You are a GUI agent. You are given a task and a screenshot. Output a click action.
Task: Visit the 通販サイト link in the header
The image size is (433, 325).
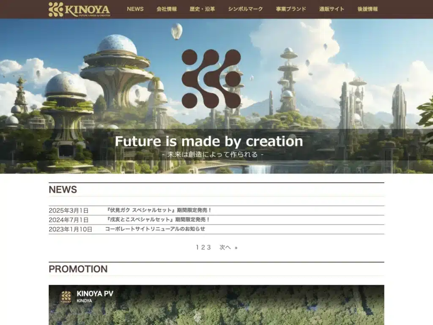click(332, 9)
